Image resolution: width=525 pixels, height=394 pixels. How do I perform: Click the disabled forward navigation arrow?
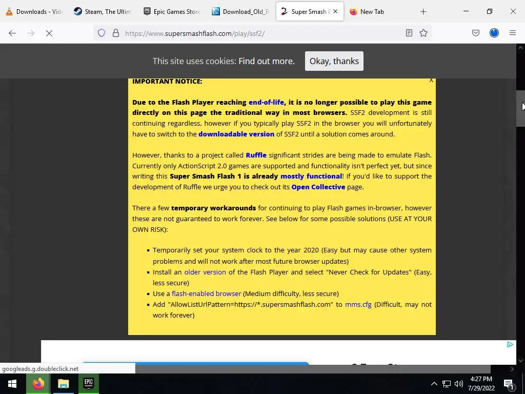(31, 33)
